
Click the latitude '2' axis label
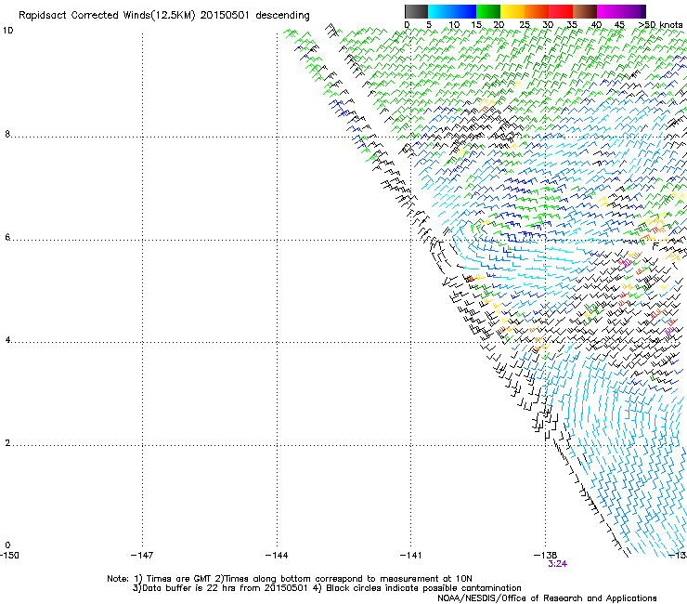[x=7, y=443]
